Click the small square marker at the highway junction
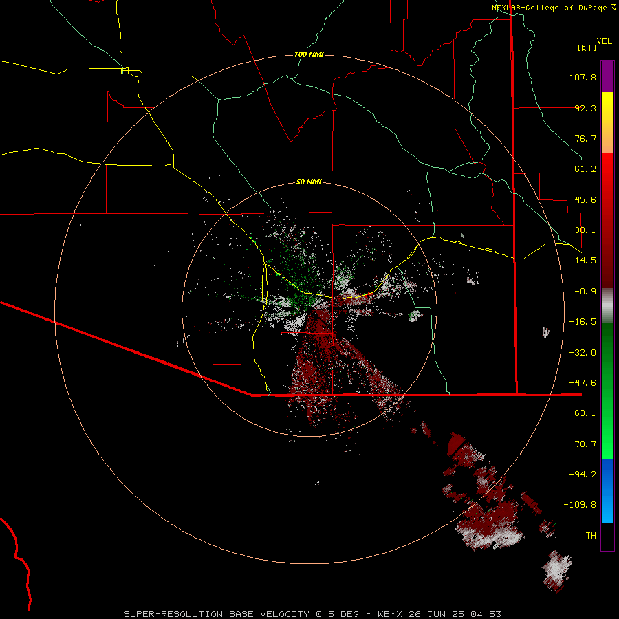 [124, 71]
